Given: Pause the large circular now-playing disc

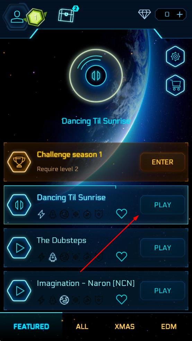Looking at the screenshot, I should pyautogui.click(x=96, y=76).
